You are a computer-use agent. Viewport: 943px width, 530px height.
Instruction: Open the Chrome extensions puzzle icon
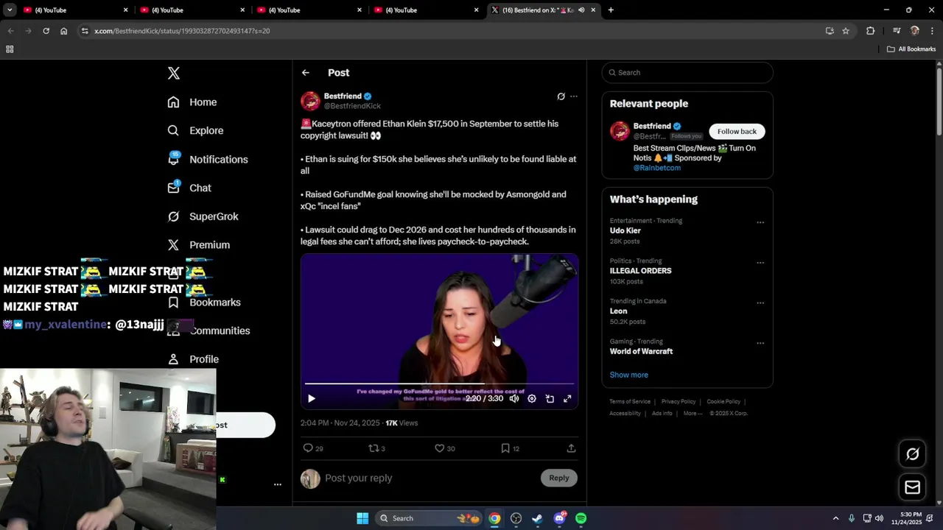(871, 31)
